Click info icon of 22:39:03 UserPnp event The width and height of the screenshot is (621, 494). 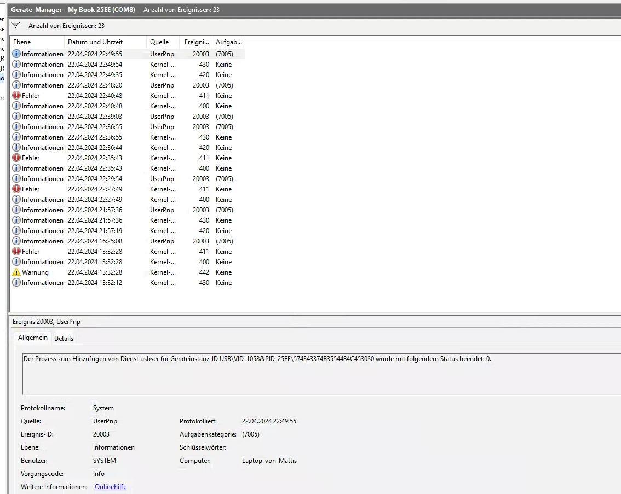click(x=16, y=117)
